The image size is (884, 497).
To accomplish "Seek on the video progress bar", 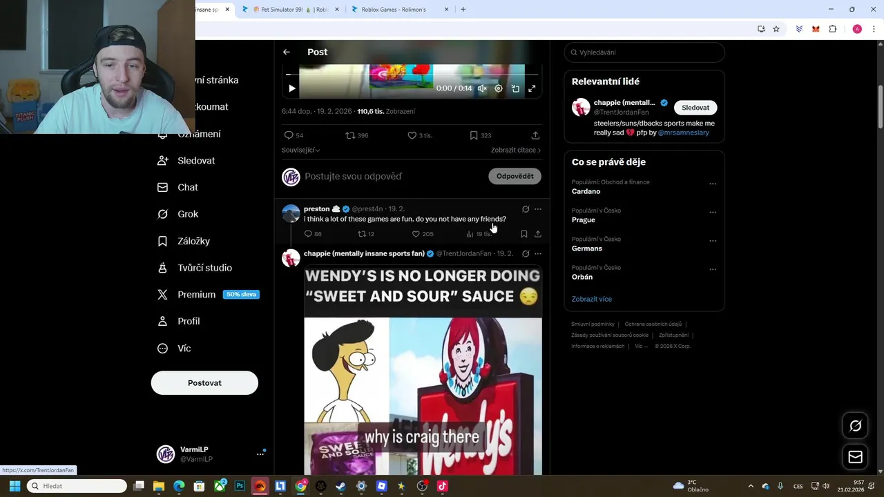I will click(412, 74).
